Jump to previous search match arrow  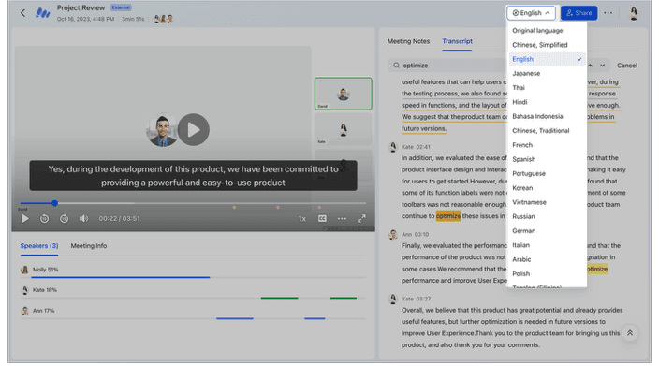pos(590,66)
